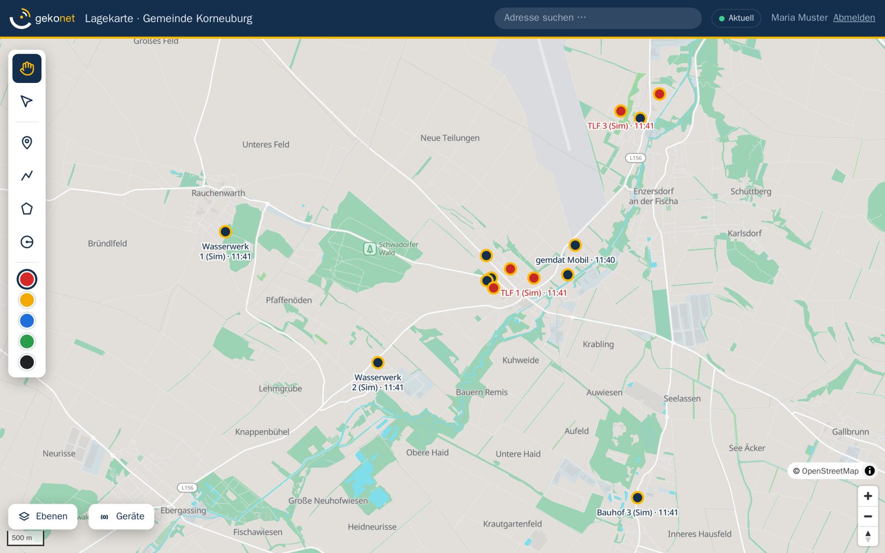Viewport: 885px width, 553px height.
Task: Click the Maria Muster user name
Action: click(x=799, y=18)
